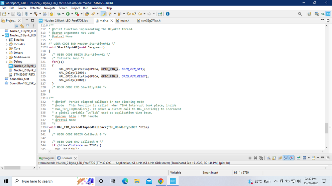The image size is (332, 186).
Task: Click the New file toolbar icon
Action: pos(4,14)
